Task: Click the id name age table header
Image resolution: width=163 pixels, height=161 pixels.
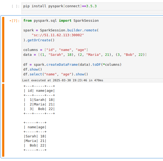Action: (39, 91)
